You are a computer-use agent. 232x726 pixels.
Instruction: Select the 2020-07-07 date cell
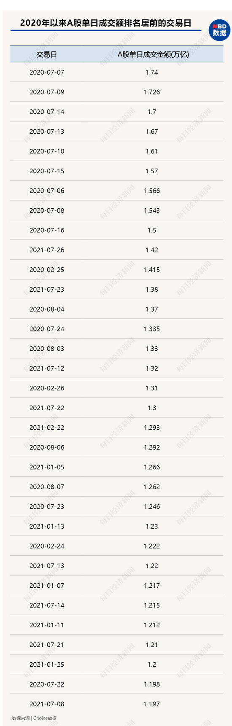[47, 72]
